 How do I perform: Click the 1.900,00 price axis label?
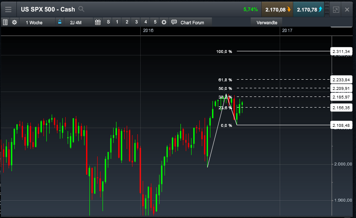pos(343,200)
